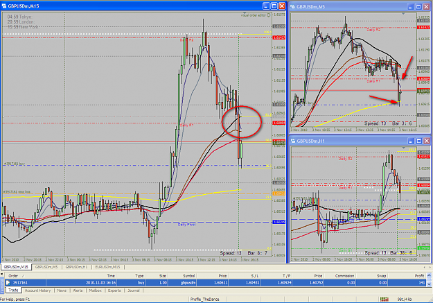Close the GBPUSDm,M5 chart window
Screen dimensions: 433x303
pos(426,7)
